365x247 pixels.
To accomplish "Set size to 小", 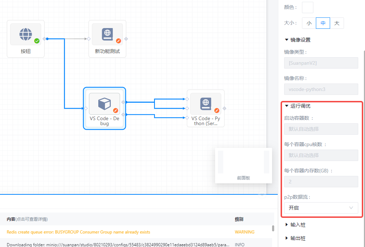I will point(309,23).
